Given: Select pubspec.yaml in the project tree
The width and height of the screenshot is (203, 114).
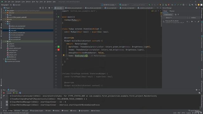Looking at the screenshot, I should pyautogui.click(x=13, y=55).
